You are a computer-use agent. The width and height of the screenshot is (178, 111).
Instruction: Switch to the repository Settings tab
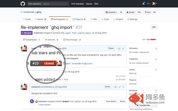132,19
